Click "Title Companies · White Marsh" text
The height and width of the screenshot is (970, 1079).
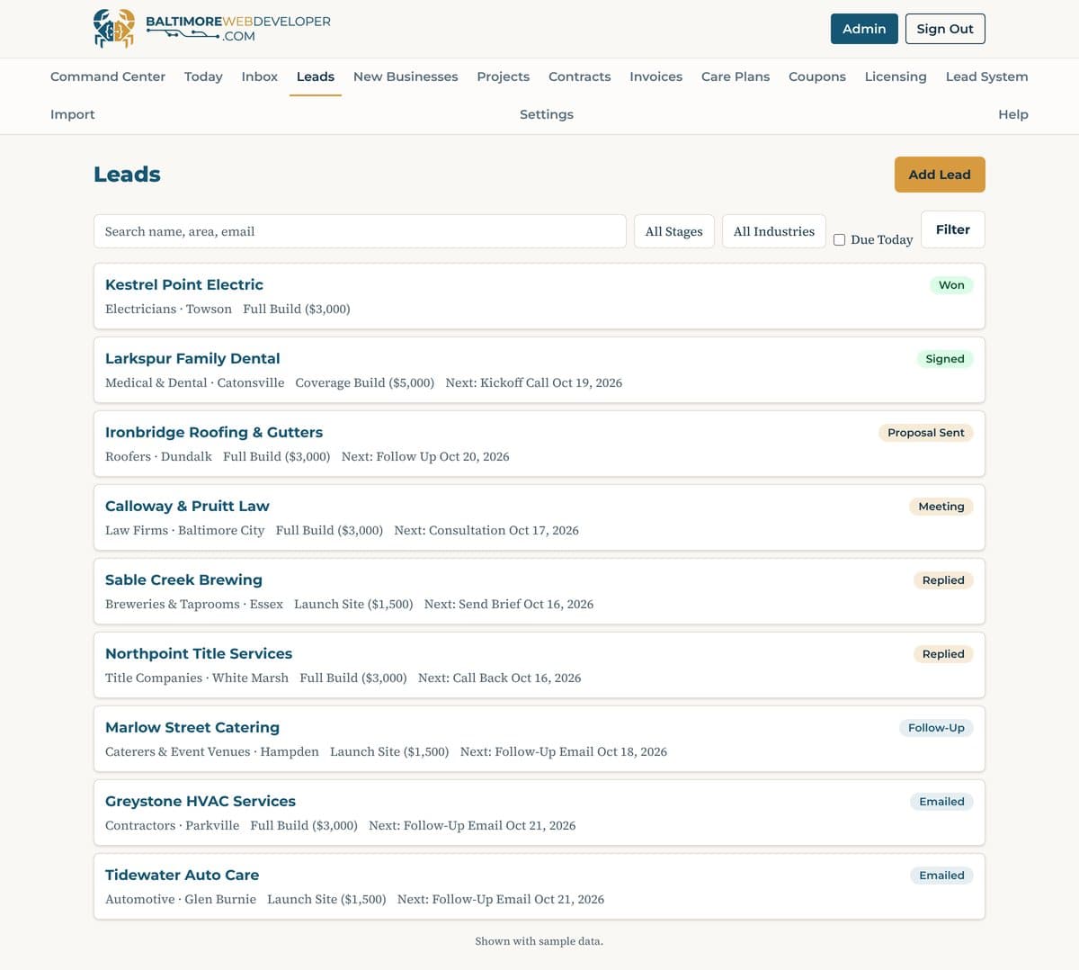coord(197,678)
